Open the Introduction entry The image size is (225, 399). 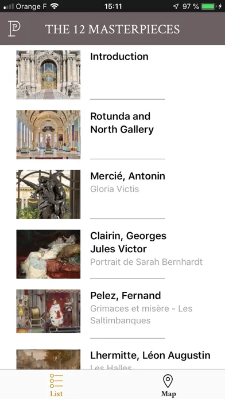point(113,75)
